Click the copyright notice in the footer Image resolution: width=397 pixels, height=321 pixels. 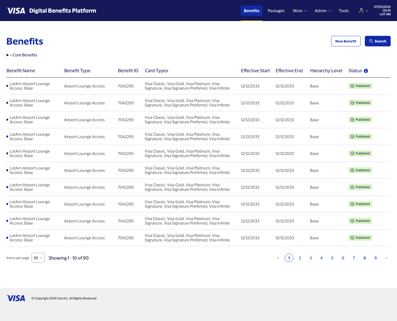coord(64,298)
